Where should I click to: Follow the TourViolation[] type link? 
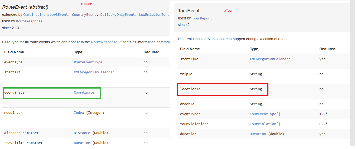point(265,124)
